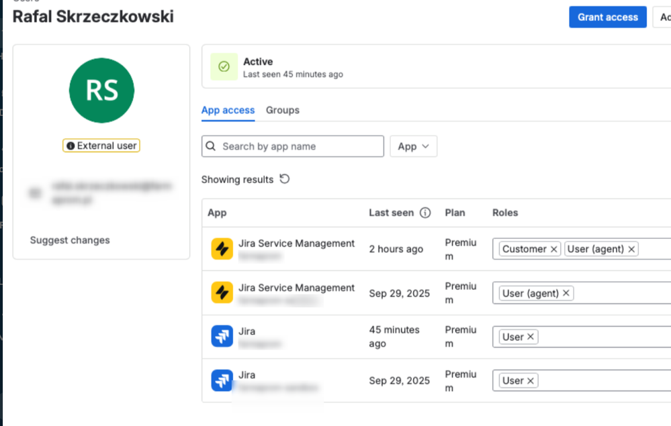Image resolution: width=671 pixels, height=426 pixels.
Task: Click the Last seen column header
Action: pyautogui.click(x=391, y=213)
